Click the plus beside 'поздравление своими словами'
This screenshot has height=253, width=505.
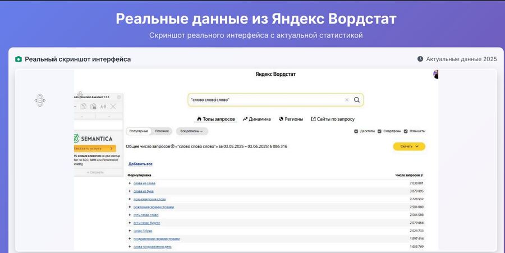130,239
